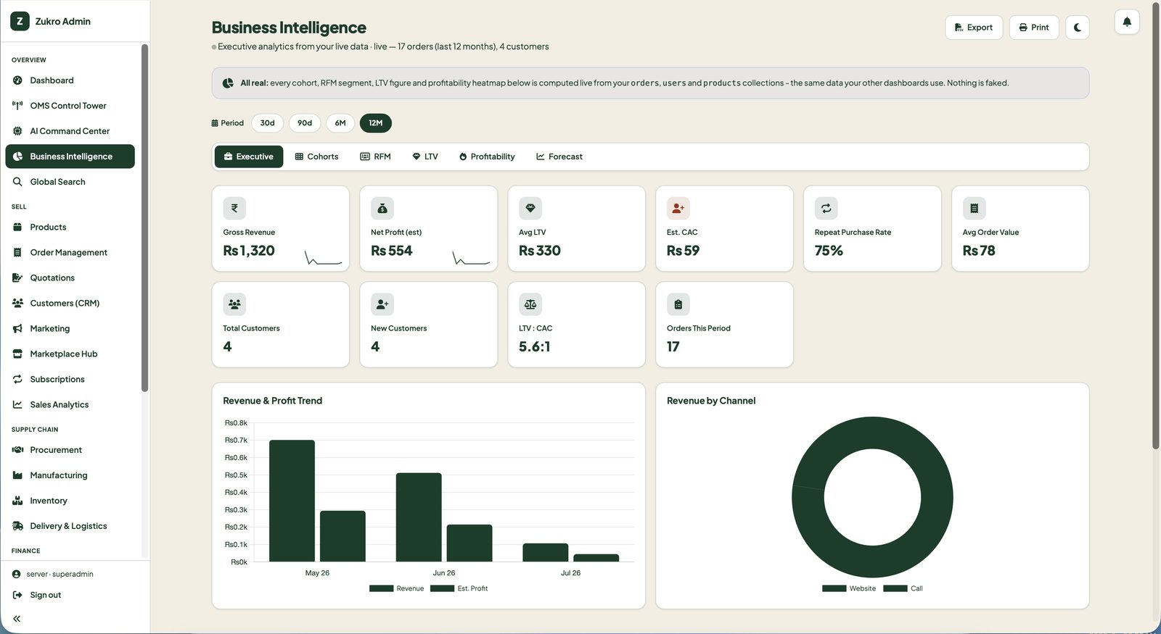Click the Gross Revenue sparkline
The width and height of the screenshot is (1161, 634).
pos(324,257)
